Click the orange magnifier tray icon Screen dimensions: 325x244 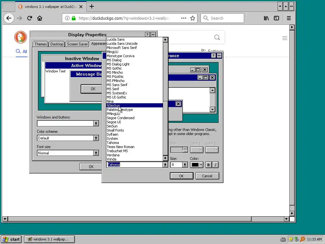tap(302, 239)
